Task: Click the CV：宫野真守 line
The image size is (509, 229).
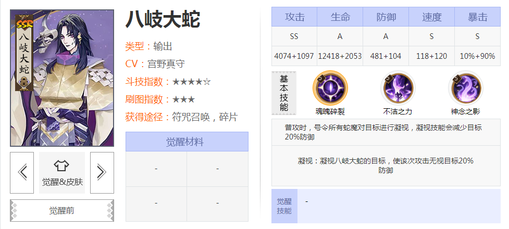Action: pyautogui.click(x=155, y=63)
